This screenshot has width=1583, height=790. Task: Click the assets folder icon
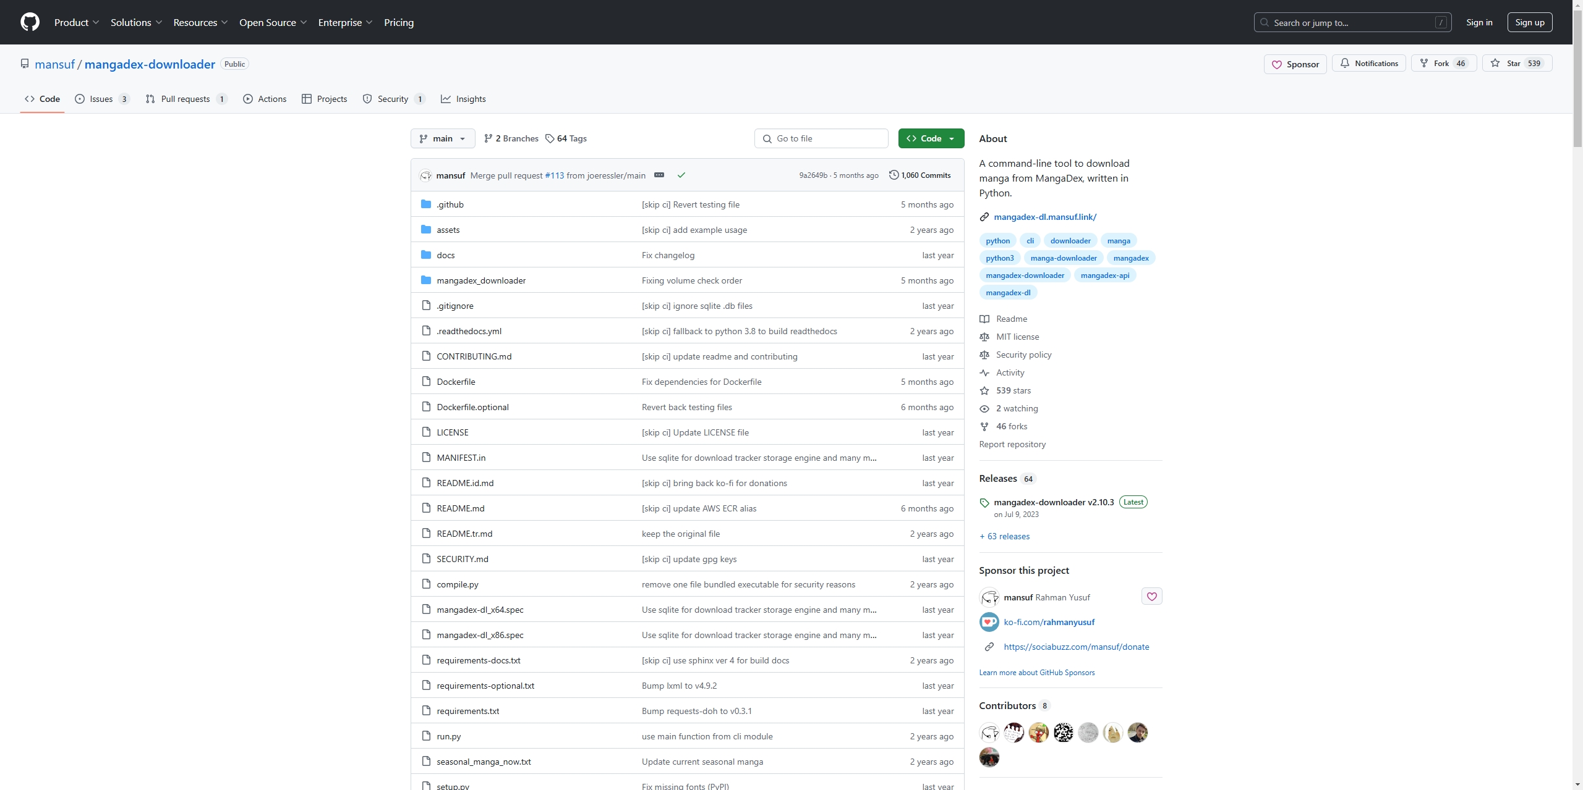coord(425,230)
